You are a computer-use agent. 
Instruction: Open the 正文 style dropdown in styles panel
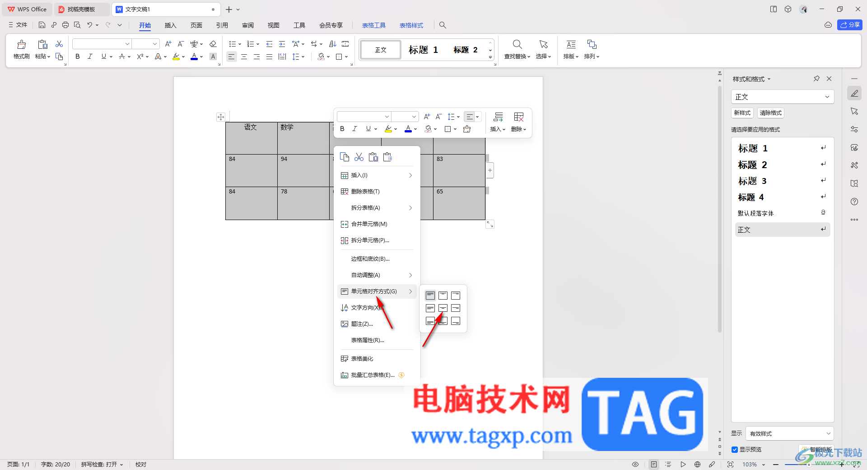click(827, 97)
